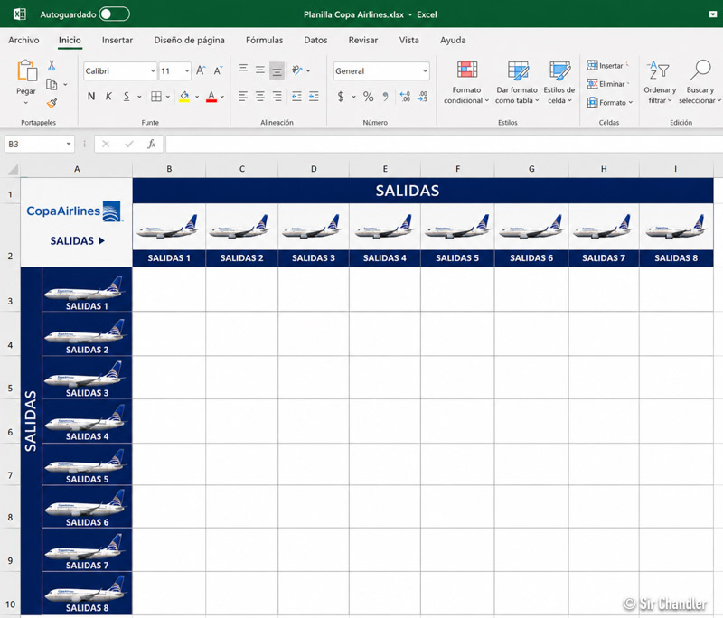Click the confirm entry checkmark icon

[x=128, y=145]
